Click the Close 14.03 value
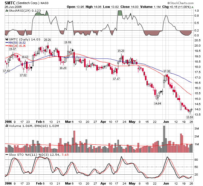The width and height of the screenshot is (203, 186). (129, 7)
